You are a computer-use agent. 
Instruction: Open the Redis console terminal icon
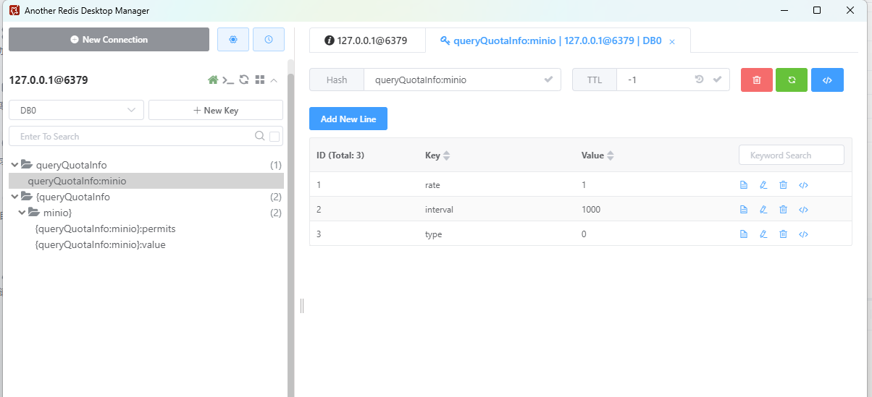coord(228,80)
